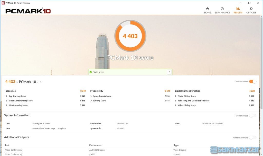Click the 4 403 circular score gauge
The width and height of the screenshot is (263, 156).
(x=130, y=36)
